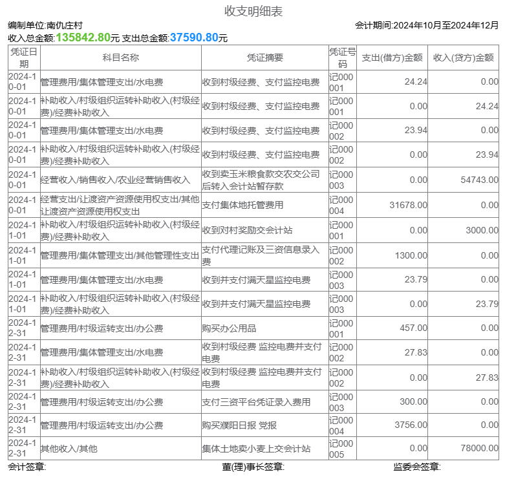
Task: Select the green total income amount 135842.80
Action: [x=83, y=37]
